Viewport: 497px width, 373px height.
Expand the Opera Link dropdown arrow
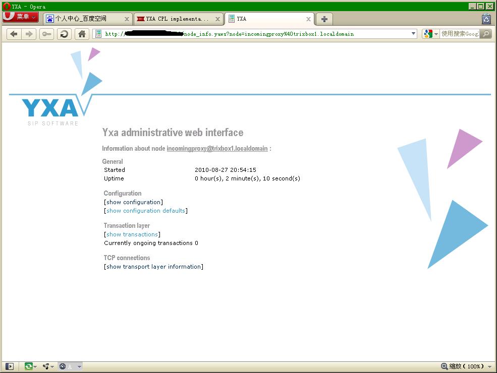[35, 366]
